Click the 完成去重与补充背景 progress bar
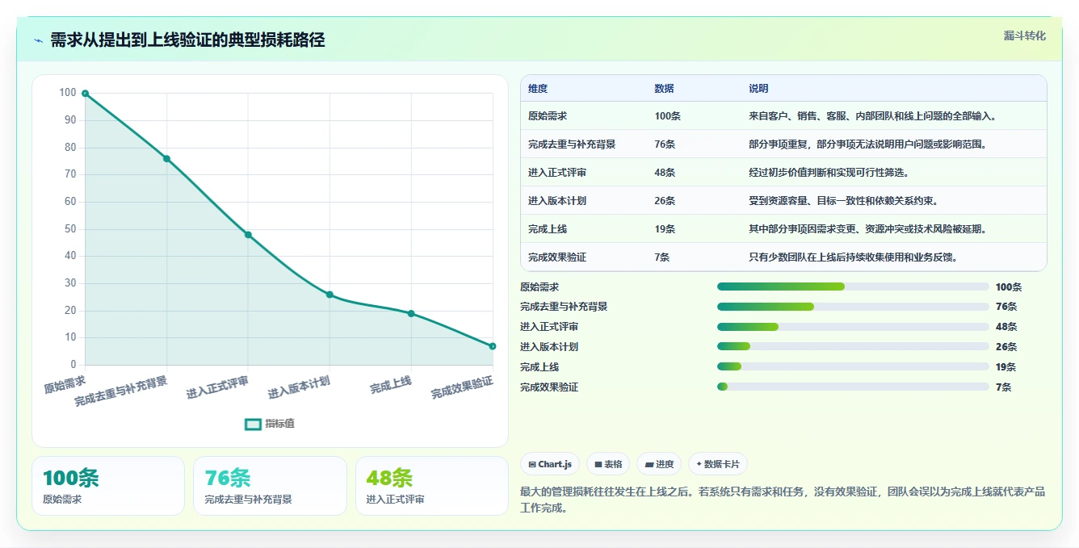This screenshot has width=1079, height=548. click(853, 307)
